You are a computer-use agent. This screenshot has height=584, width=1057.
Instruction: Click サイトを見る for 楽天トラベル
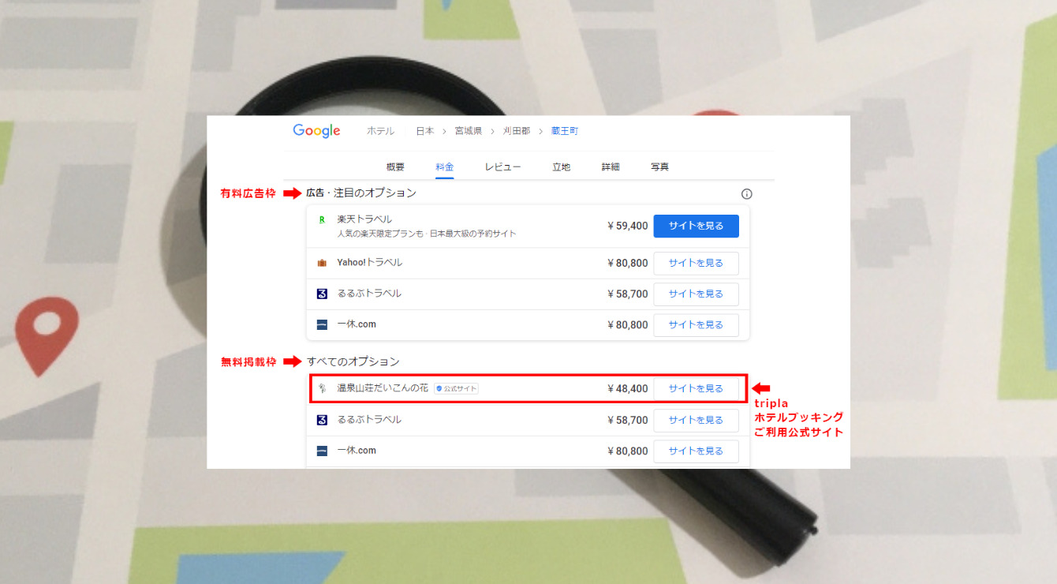(697, 226)
